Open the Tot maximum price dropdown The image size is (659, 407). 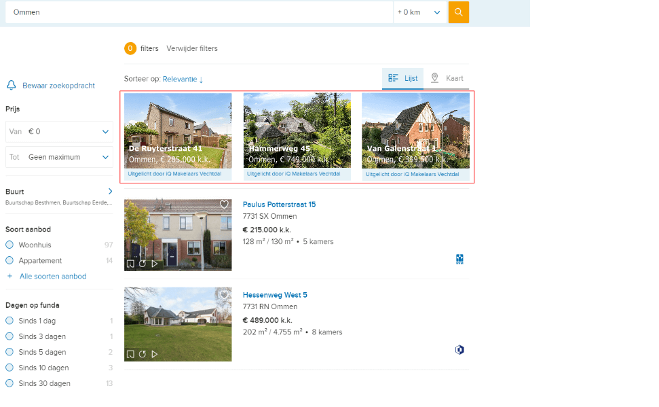(x=59, y=157)
